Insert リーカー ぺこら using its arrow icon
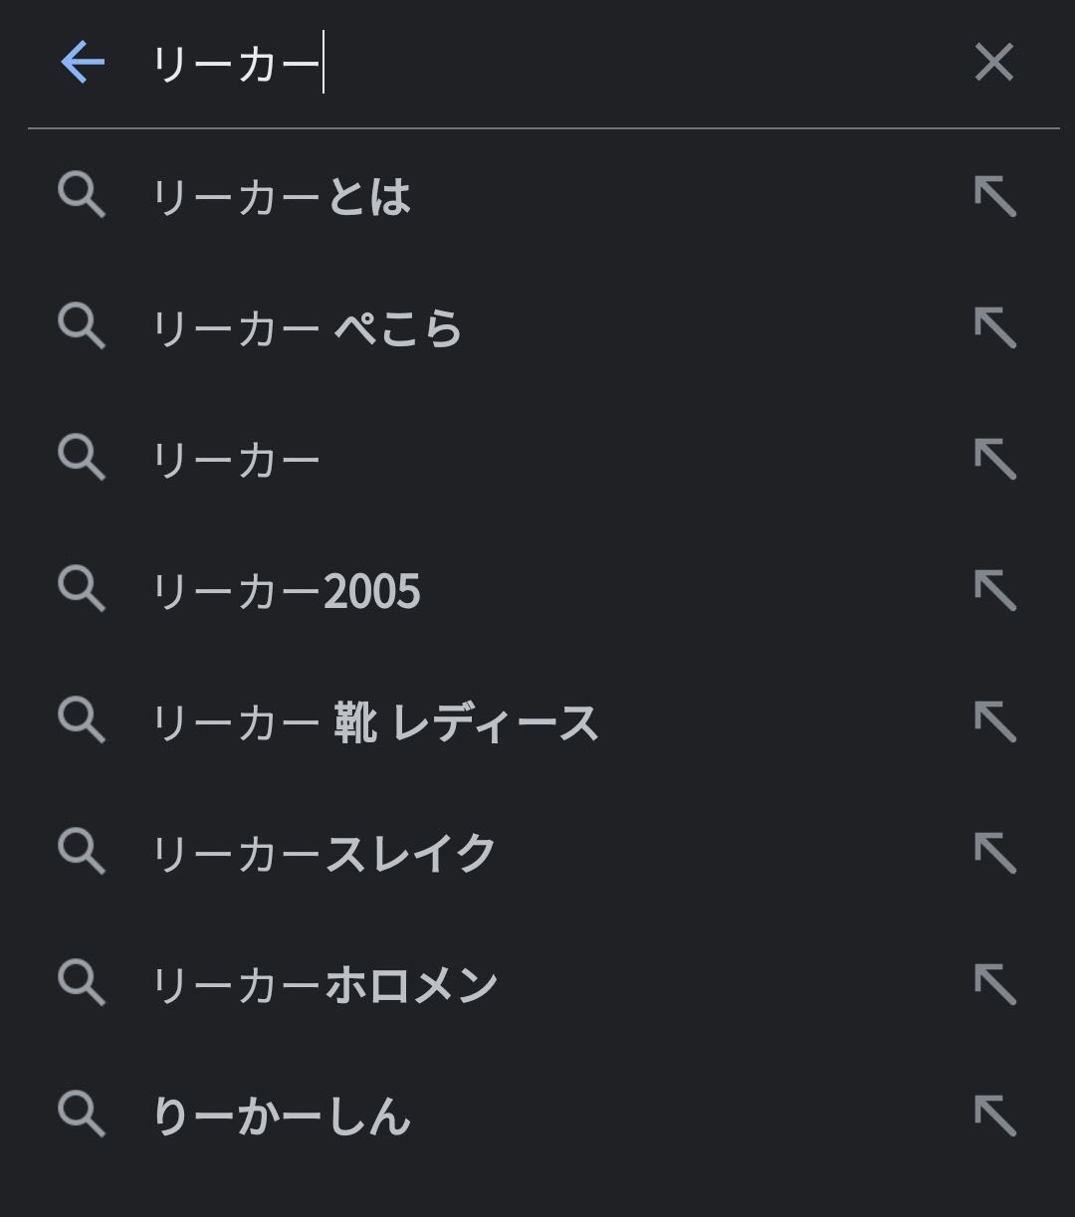The image size is (1075, 1217). (x=994, y=327)
